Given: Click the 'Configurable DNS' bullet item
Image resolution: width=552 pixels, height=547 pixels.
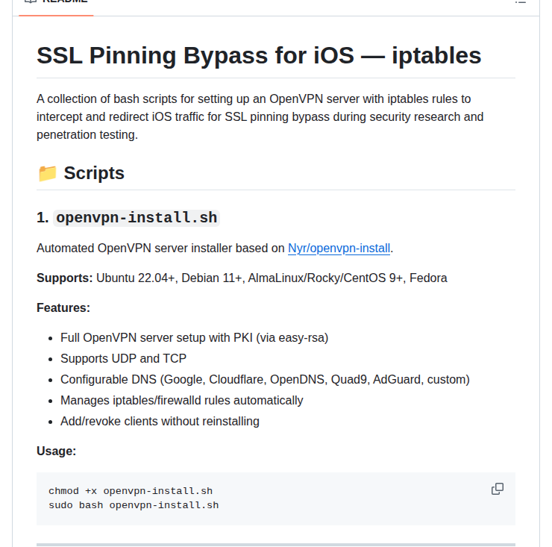Looking at the screenshot, I should [265, 380].
